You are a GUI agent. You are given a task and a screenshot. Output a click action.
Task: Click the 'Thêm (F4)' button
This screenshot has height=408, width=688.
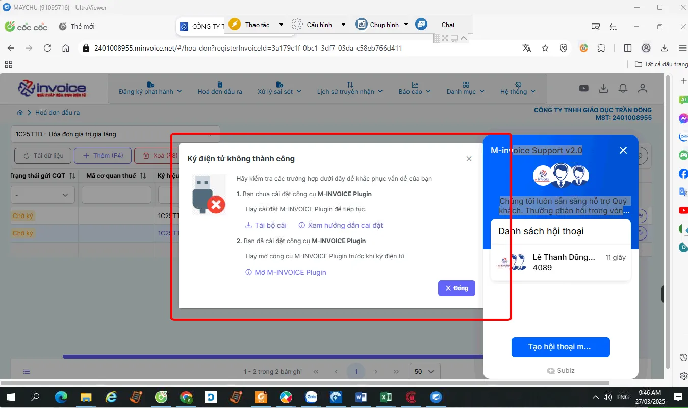[103, 156]
